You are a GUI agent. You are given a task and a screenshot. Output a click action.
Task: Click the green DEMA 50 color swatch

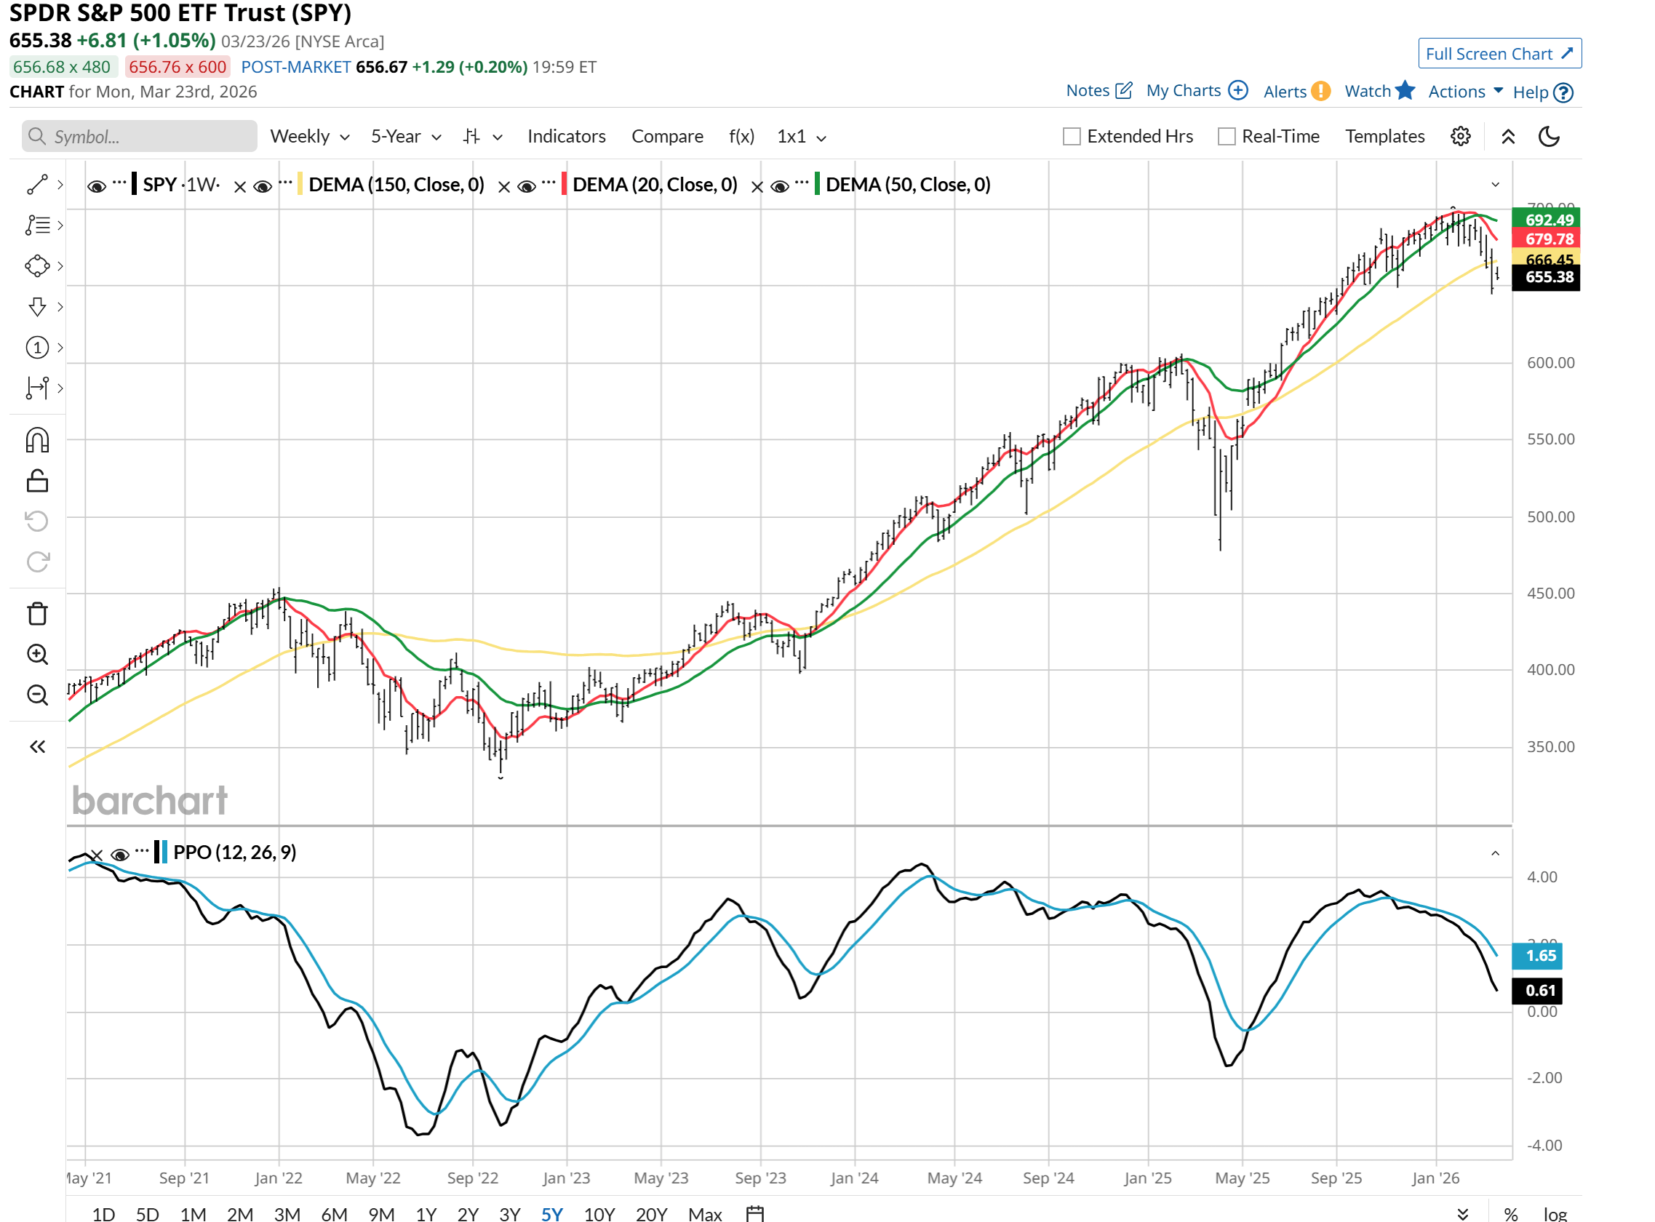click(x=817, y=184)
